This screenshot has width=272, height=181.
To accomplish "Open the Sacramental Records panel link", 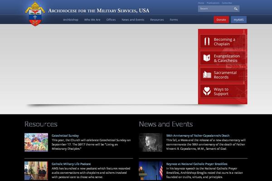I will point(223,75).
